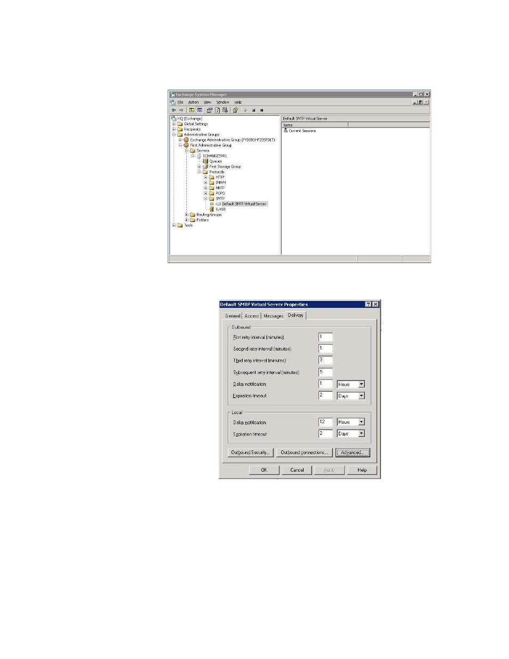Collapse the Administrative Groups node

click(174, 134)
